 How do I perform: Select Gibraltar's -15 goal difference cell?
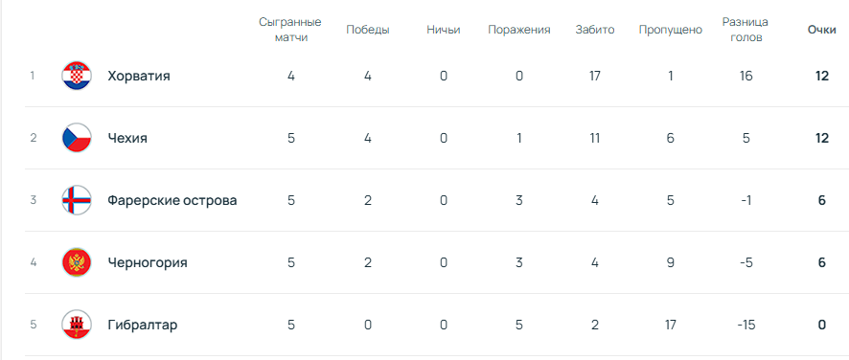[746, 325]
